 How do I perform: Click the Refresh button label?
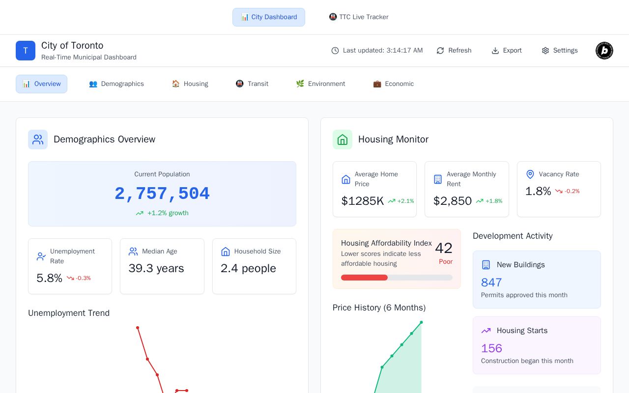pyautogui.click(x=460, y=51)
